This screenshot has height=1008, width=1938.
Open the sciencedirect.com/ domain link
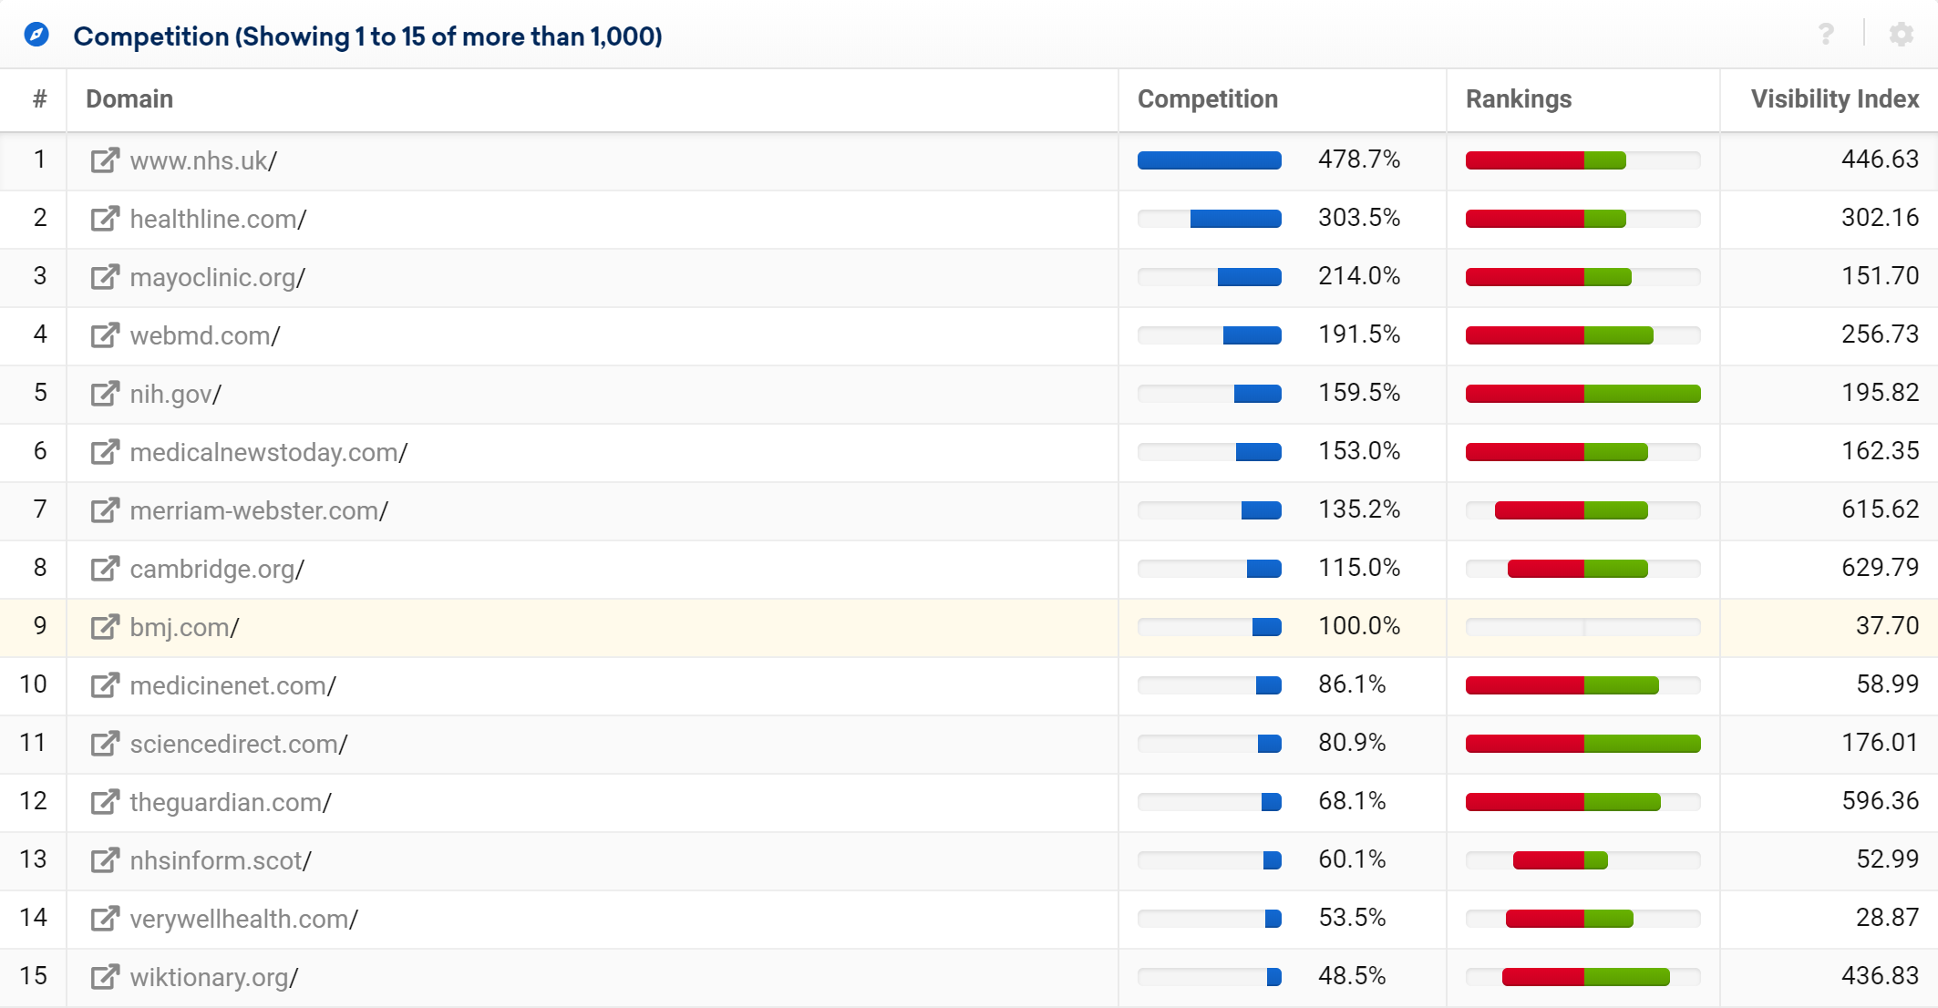(x=239, y=744)
